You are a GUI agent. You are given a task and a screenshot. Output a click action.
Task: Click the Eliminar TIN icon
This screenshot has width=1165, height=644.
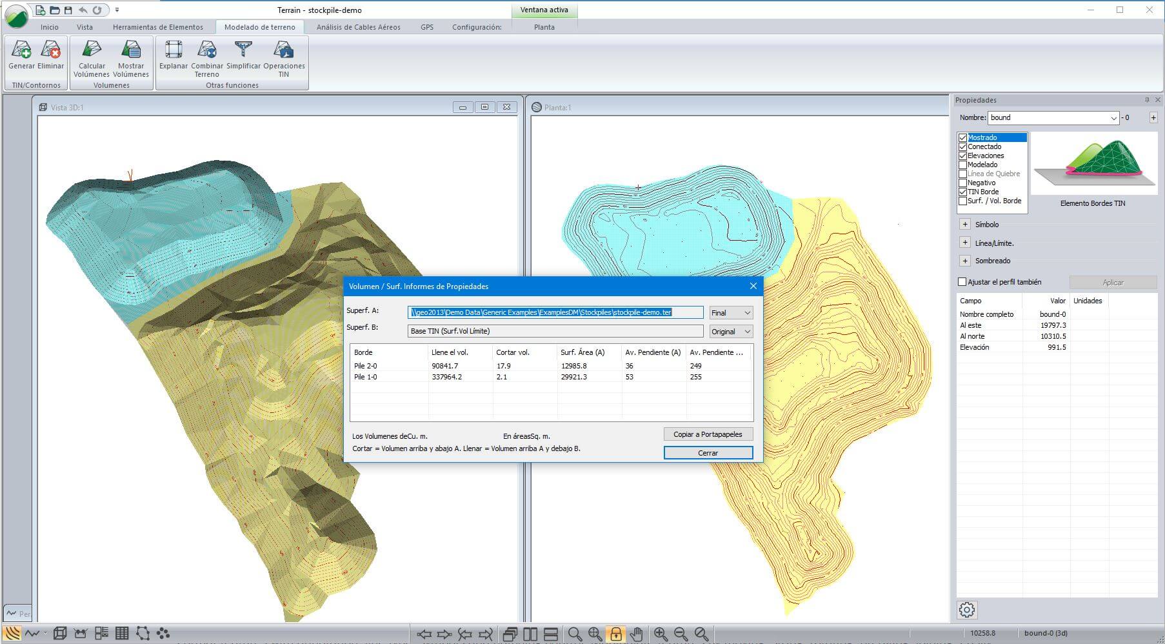pyautogui.click(x=50, y=50)
